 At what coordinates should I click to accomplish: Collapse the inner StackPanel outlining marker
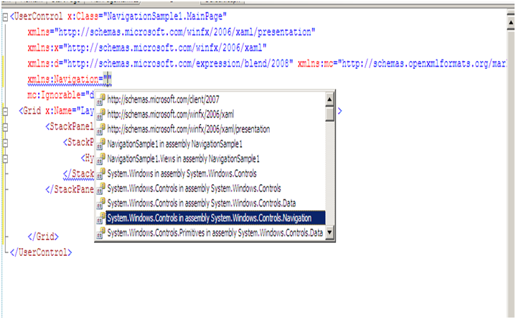(5, 142)
